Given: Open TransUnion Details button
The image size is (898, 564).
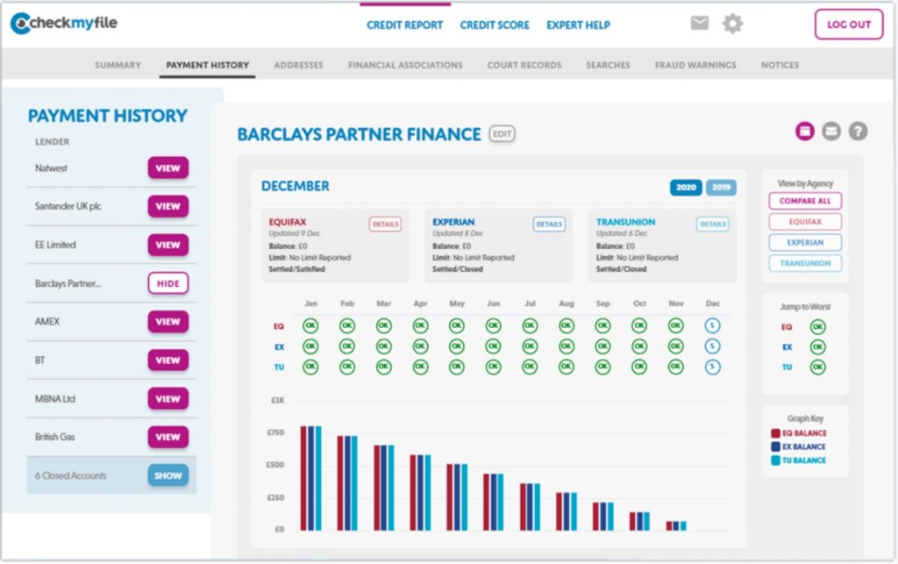Looking at the screenshot, I should coord(712,224).
